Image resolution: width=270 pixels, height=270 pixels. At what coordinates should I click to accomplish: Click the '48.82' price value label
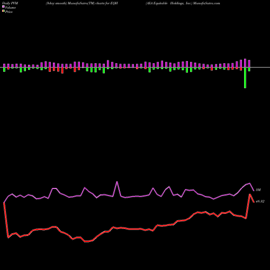tap(260, 201)
